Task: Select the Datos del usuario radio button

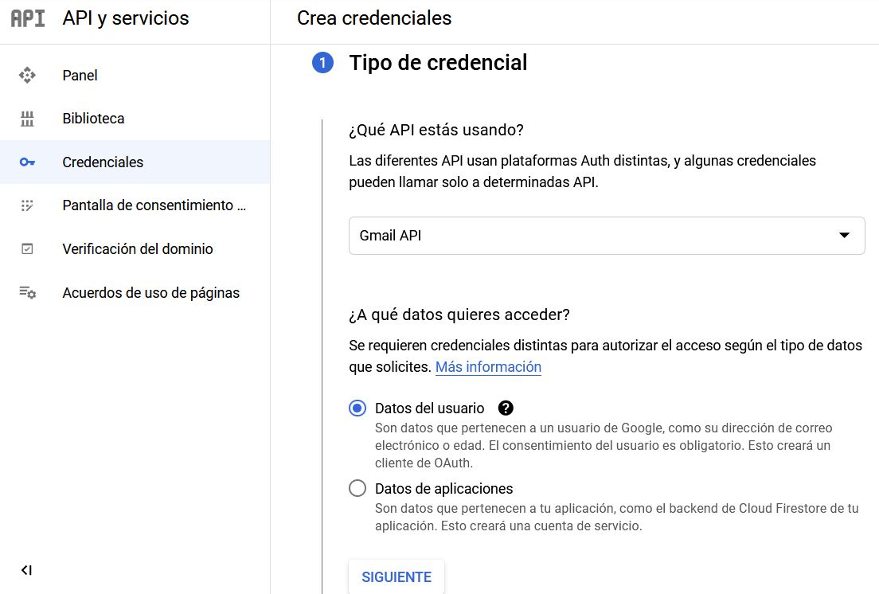Action: click(357, 407)
